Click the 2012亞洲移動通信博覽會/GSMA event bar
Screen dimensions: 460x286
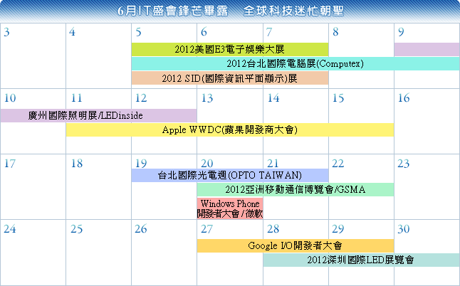click(x=295, y=189)
